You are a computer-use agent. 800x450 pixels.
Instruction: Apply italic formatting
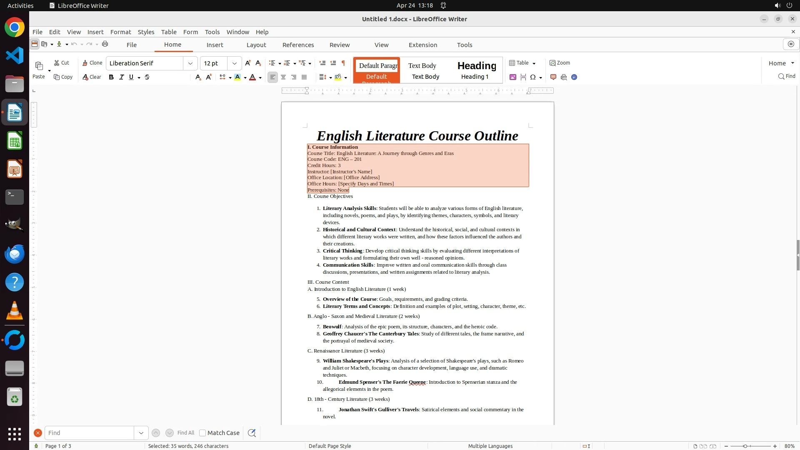tap(121, 77)
